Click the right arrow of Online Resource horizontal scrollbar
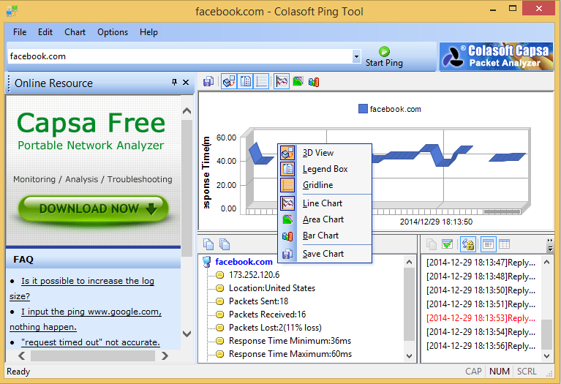 165,355
